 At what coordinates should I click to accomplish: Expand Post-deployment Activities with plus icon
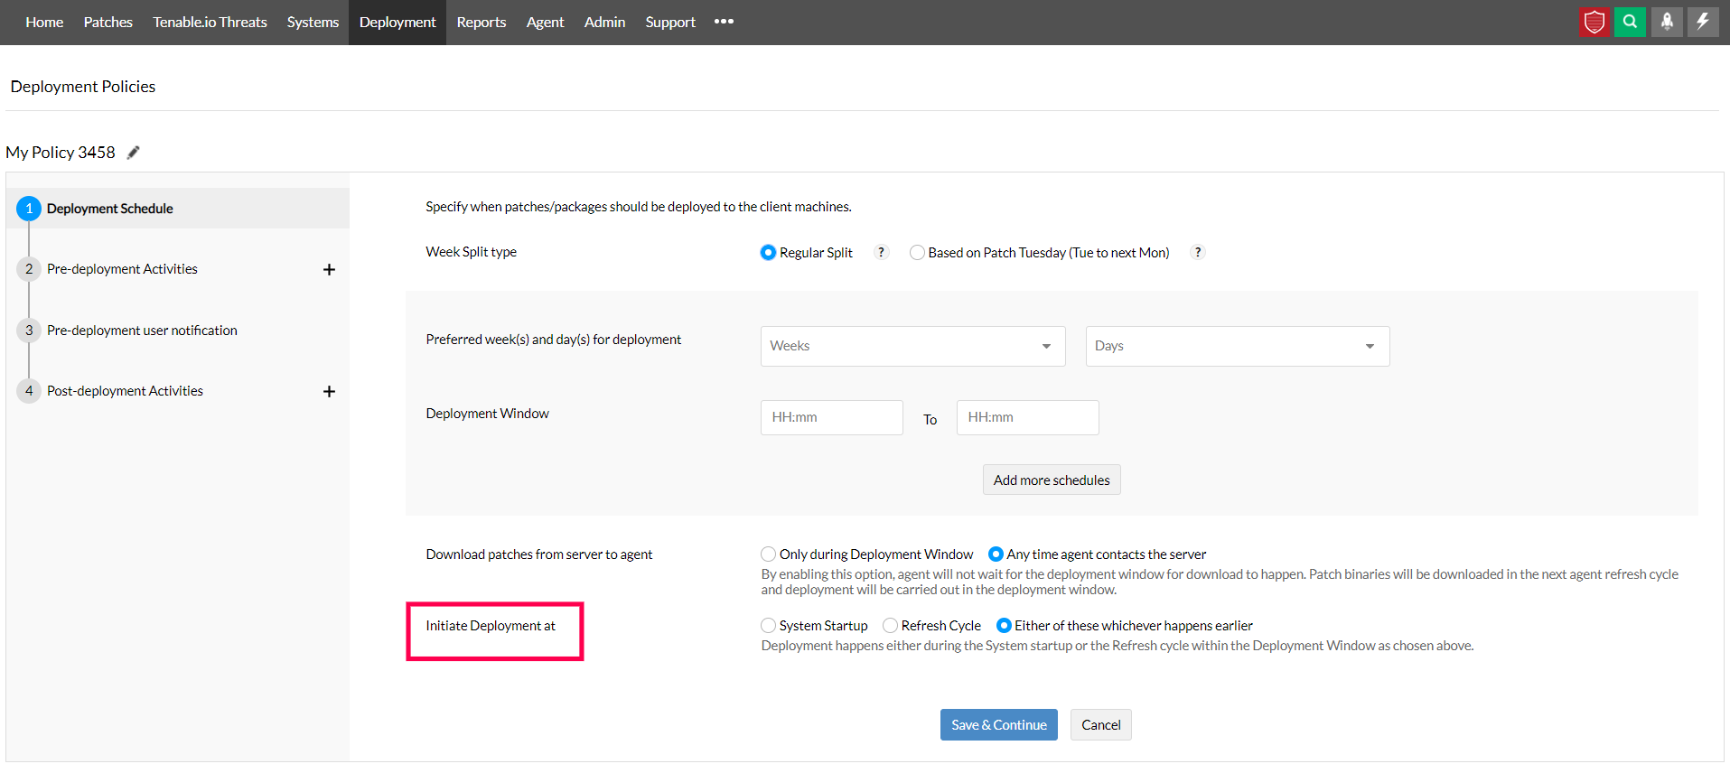pos(329,392)
